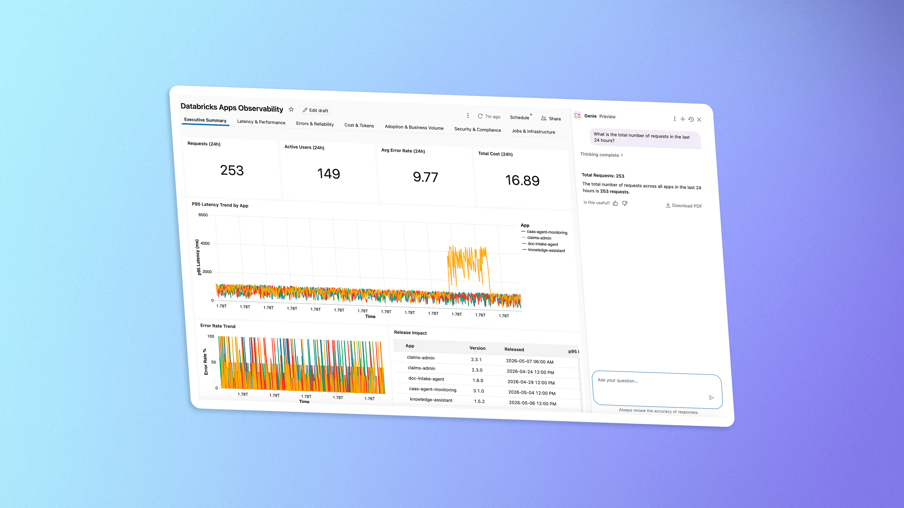This screenshot has height=508, width=904.
Task: Toggle caas-agent-monitoring legend entry
Action: 544,232
